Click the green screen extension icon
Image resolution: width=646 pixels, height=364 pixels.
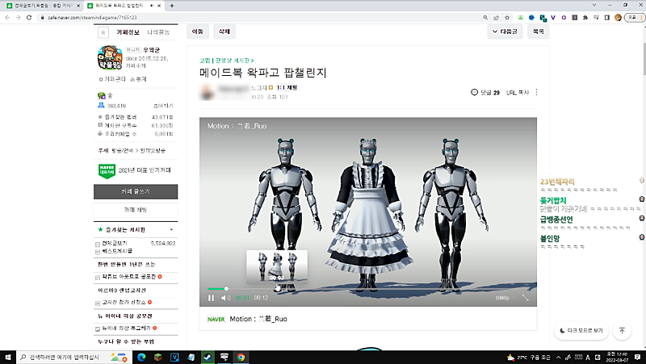520,17
